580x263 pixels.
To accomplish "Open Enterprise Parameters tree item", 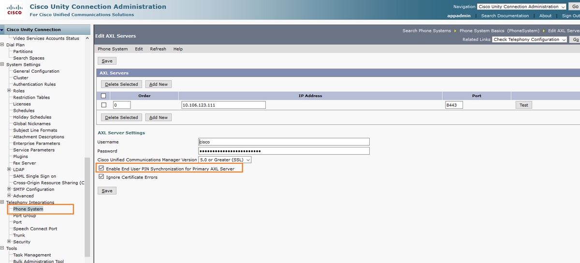I will (37, 144).
